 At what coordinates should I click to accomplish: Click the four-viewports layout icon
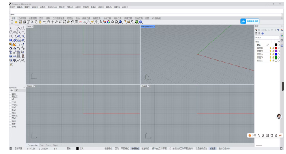pyautogui.click(x=76, y=22)
